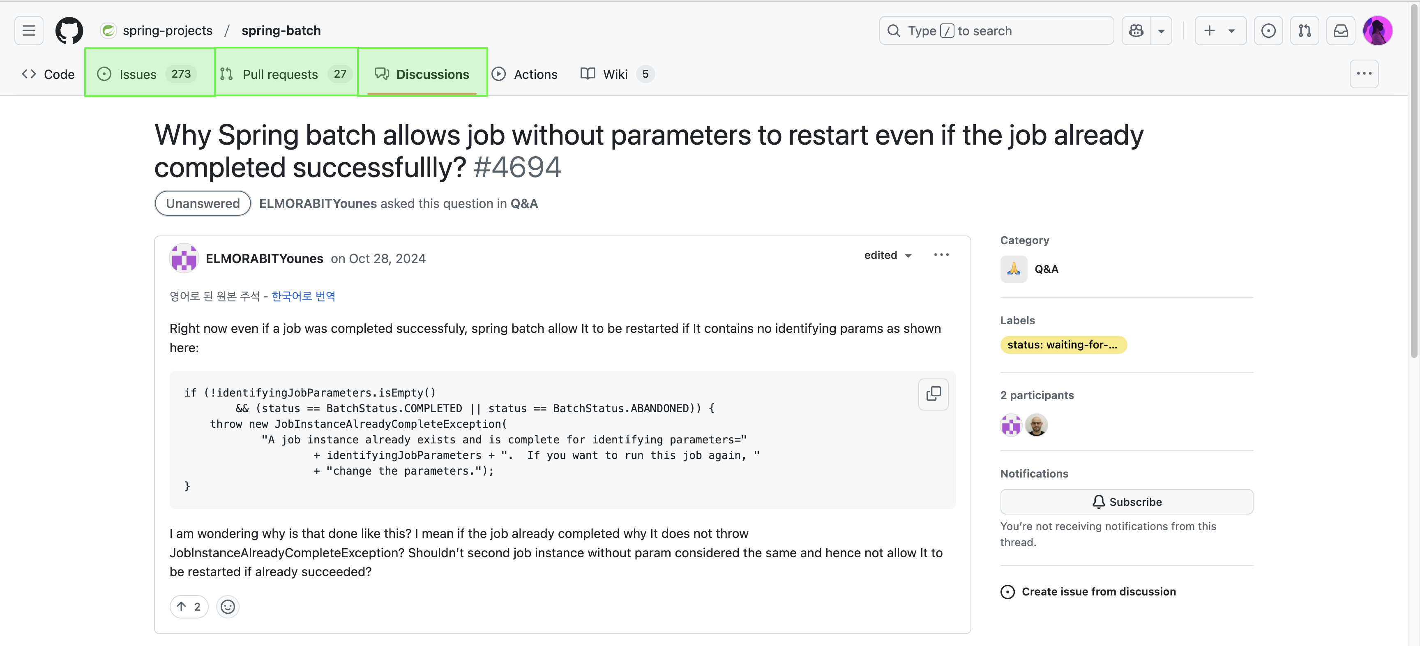Expand the edited history dropdown
The image size is (1420, 646).
tap(887, 255)
